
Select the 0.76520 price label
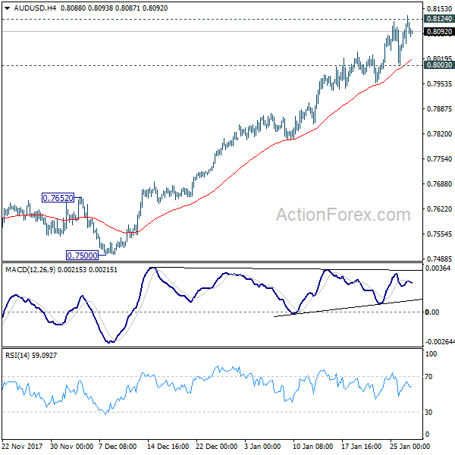click(x=58, y=198)
